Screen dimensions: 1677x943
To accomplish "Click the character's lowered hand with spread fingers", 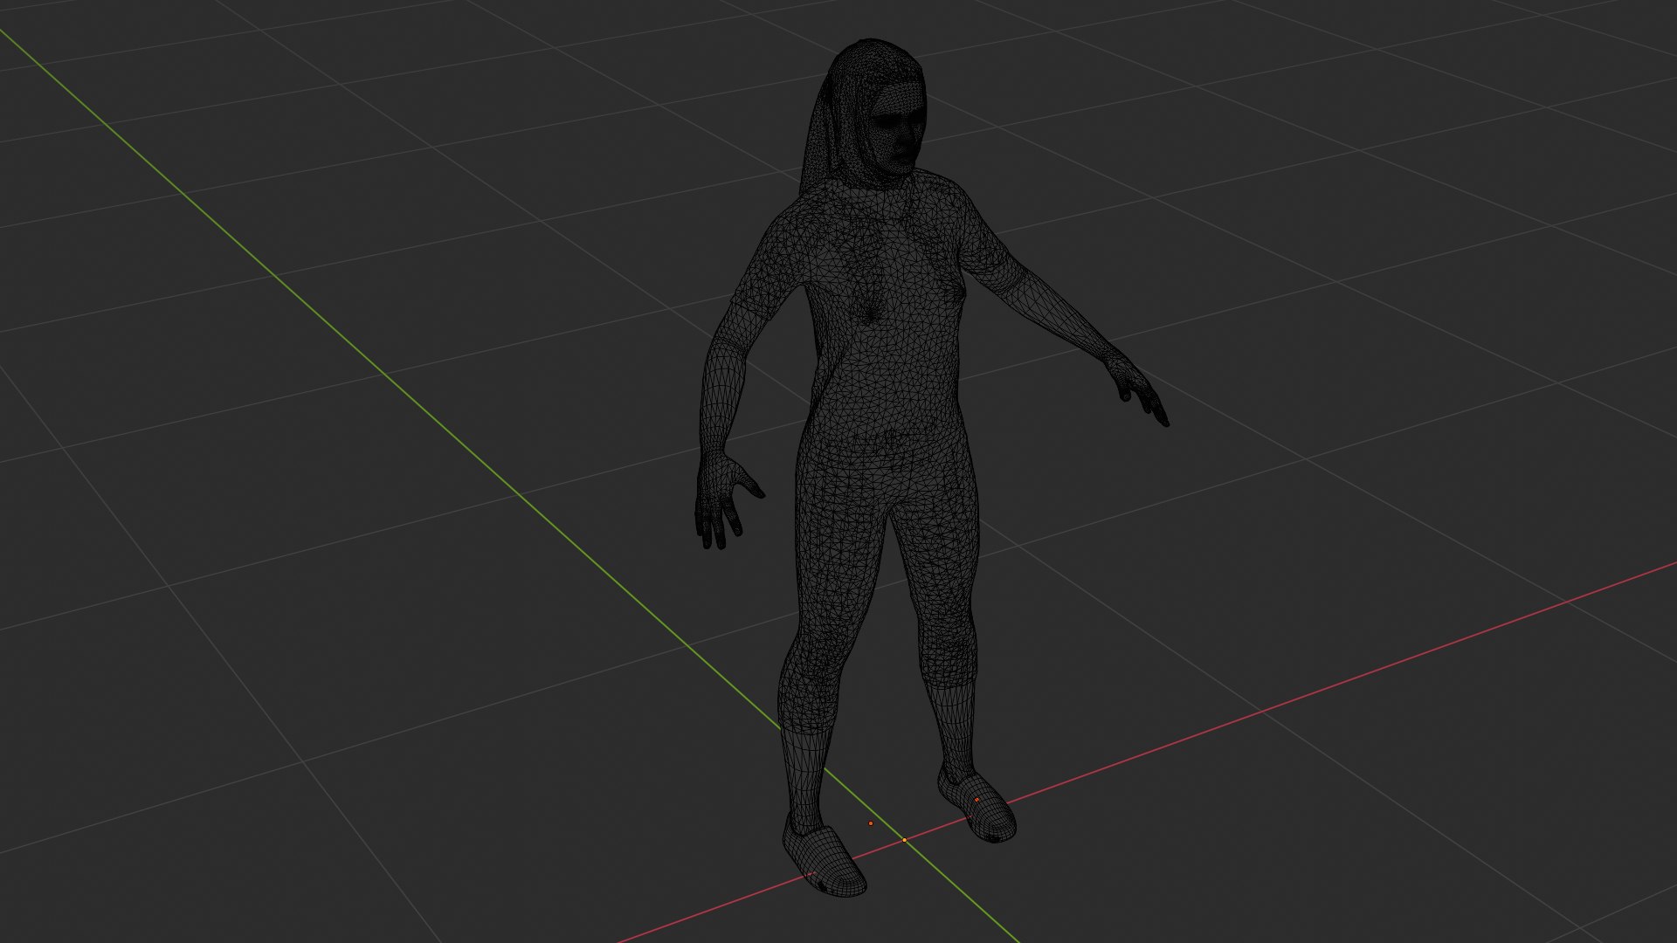I will 727,499.
